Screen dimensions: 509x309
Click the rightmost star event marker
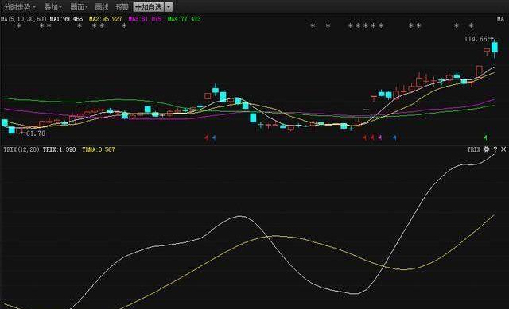tap(471, 25)
